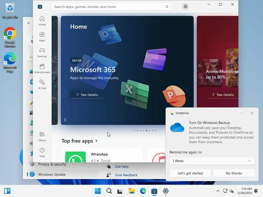Click Let's get started in OneDrive prompt
This screenshot has width=263, height=197.
(190, 173)
